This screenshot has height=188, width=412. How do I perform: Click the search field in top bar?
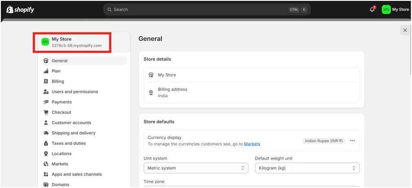[207, 10]
